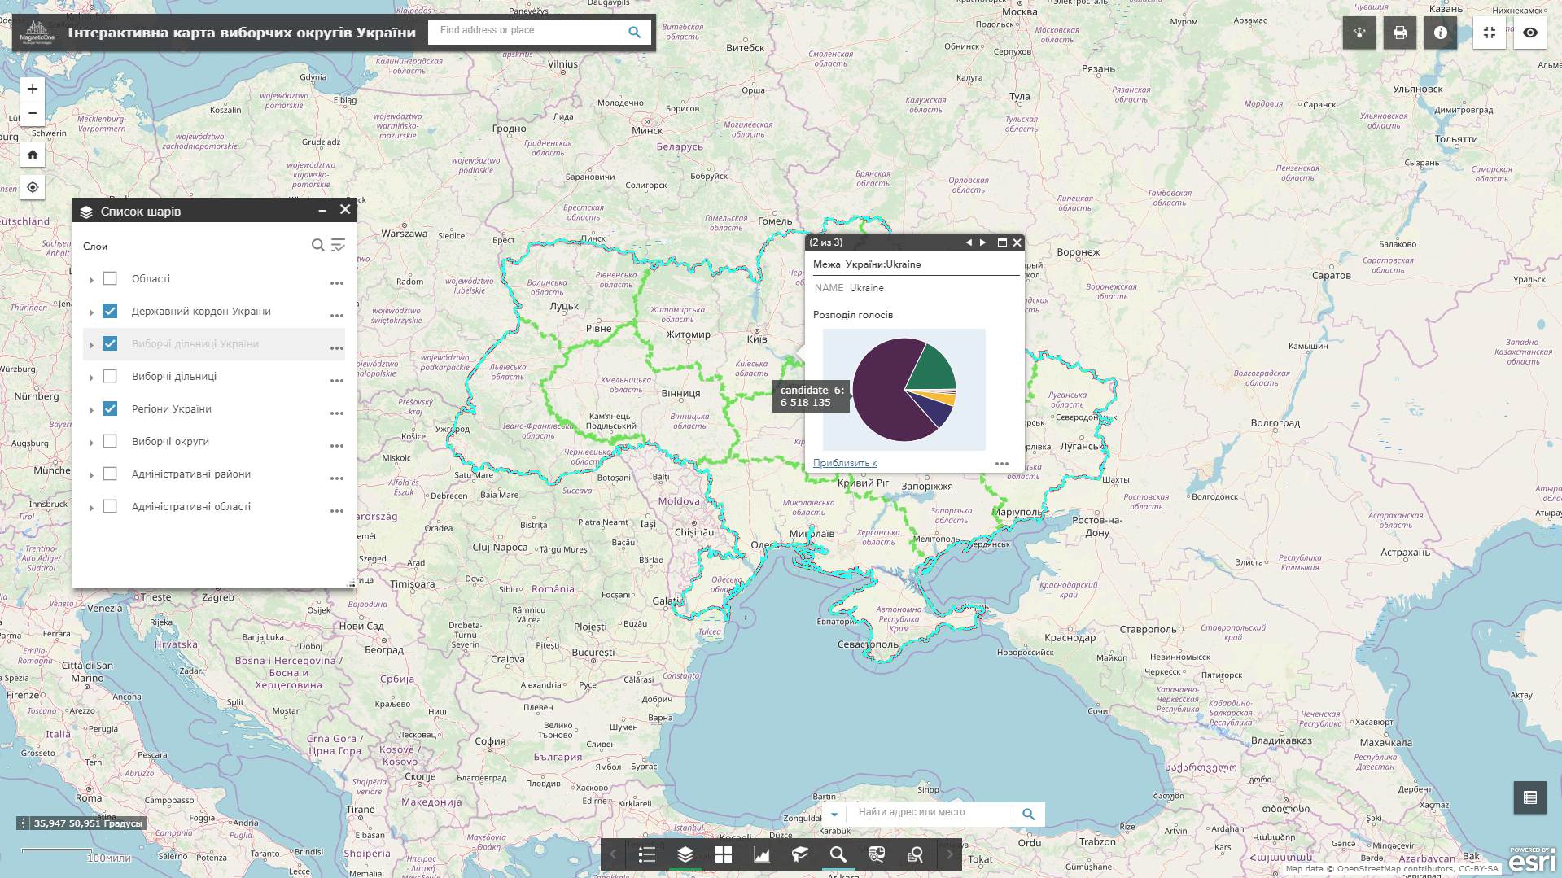This screenshot has height=878, width=1562.
Task: Expand the 'Виборчі дільниці' tree item
Action: coord(91,377)
